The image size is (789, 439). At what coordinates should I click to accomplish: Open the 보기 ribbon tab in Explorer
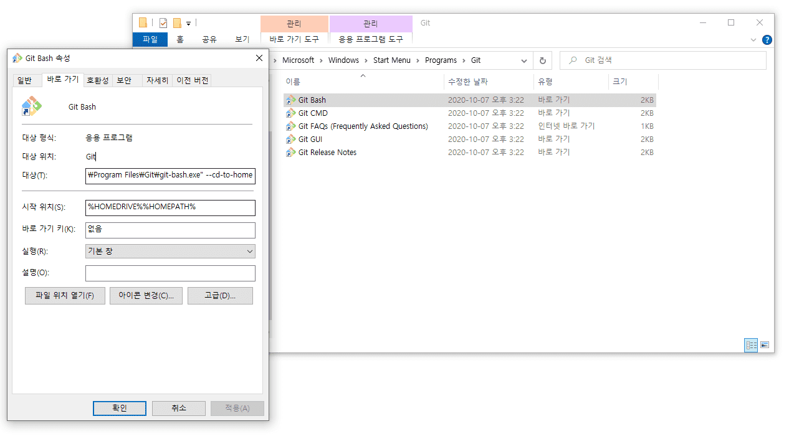[x=242, y=39]
